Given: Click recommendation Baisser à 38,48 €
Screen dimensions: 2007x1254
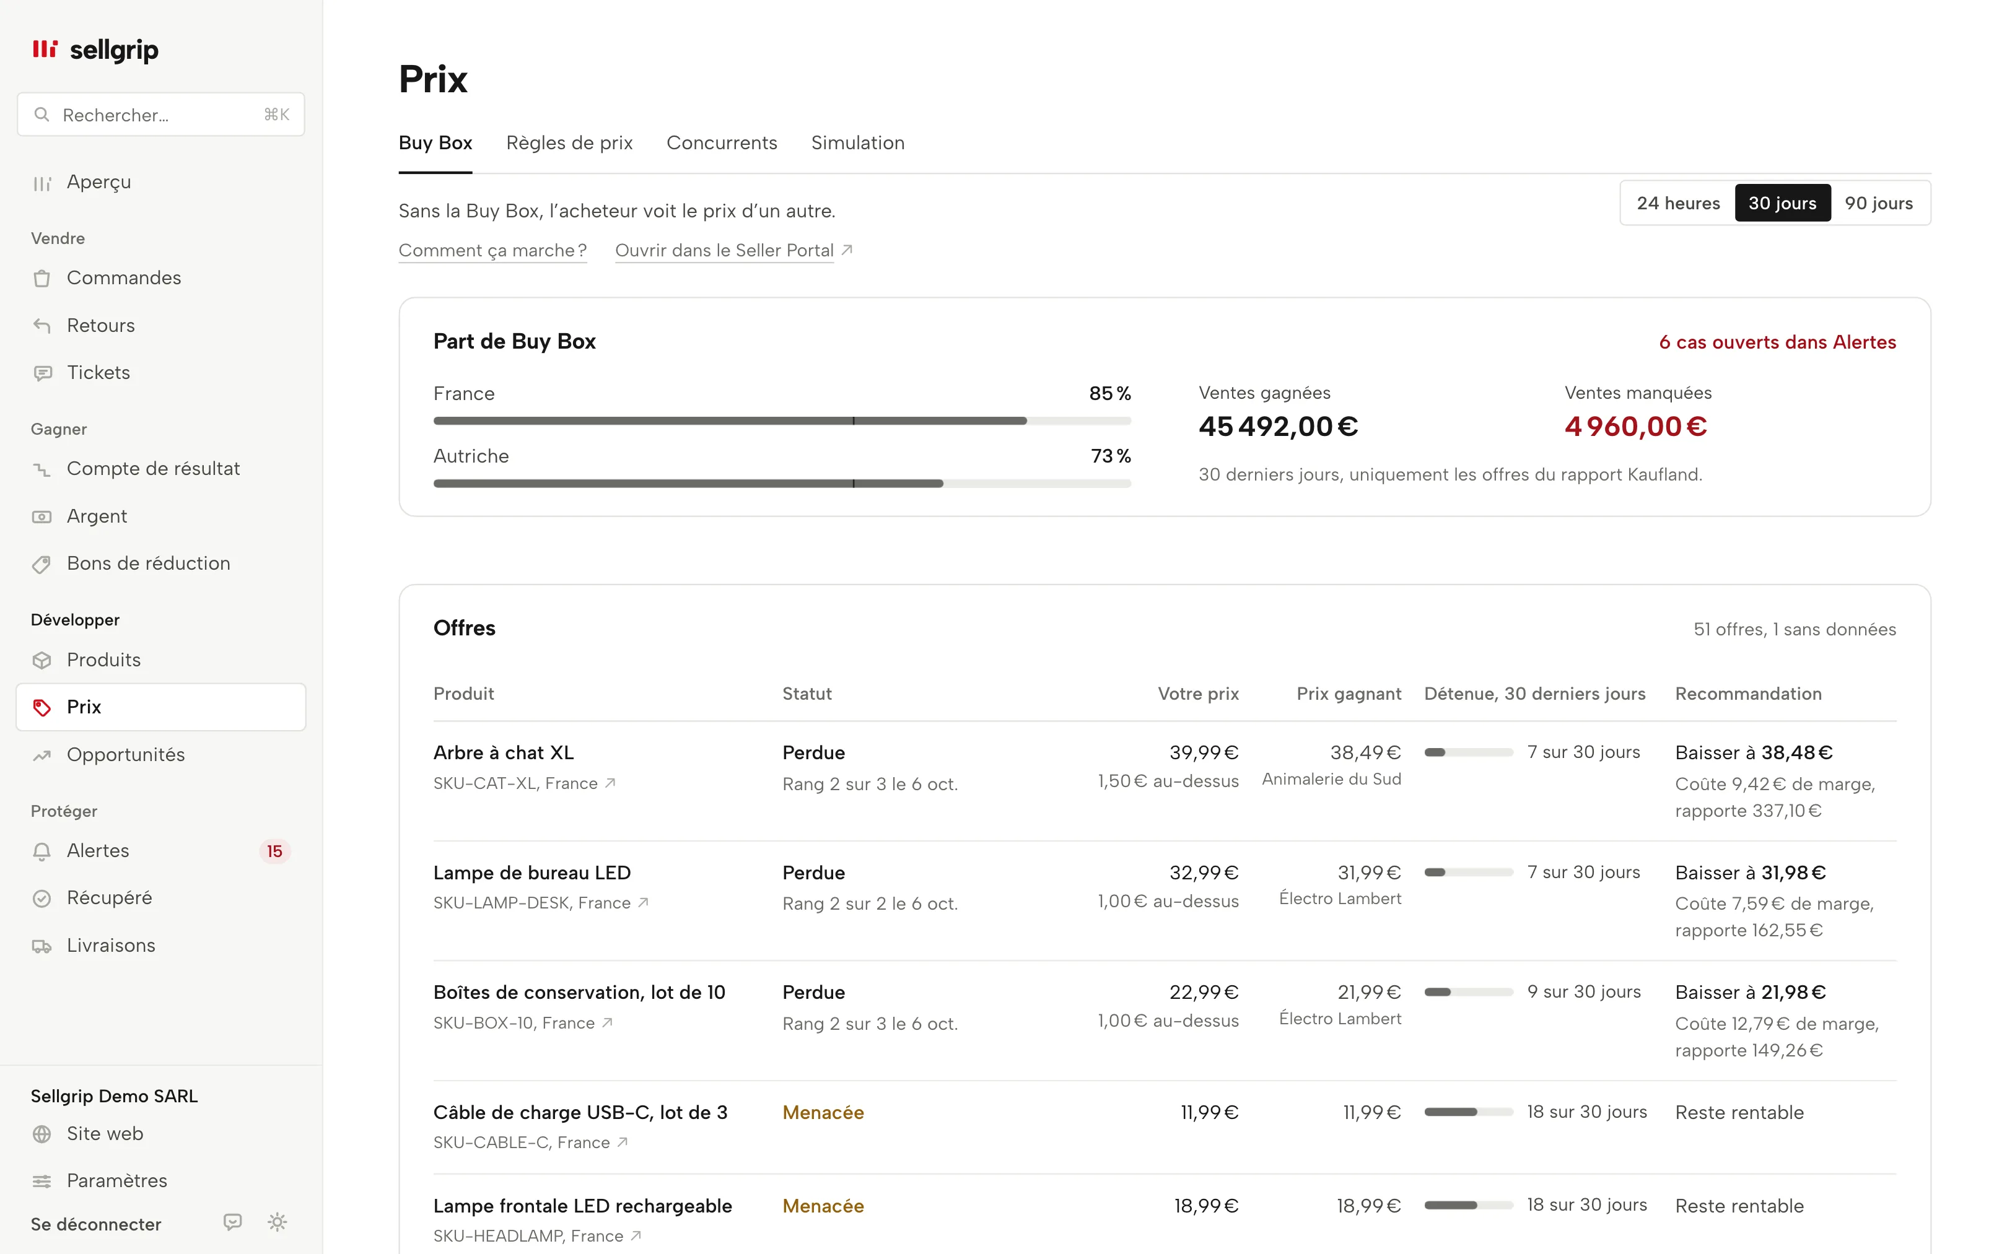Looking at the screenshot, I should tap(1754, 752).
